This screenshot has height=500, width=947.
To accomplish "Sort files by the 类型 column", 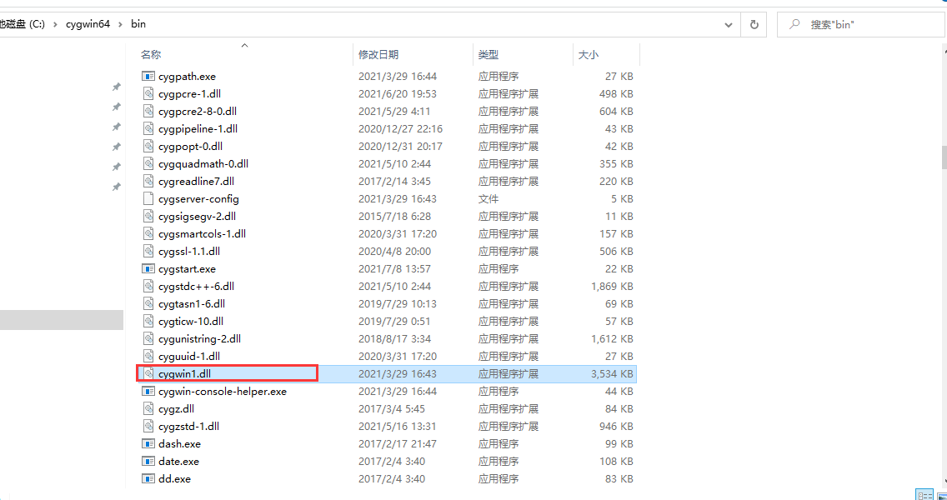I will coord(489,54).
